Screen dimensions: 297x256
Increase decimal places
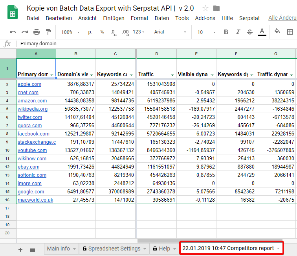(125, 32)
